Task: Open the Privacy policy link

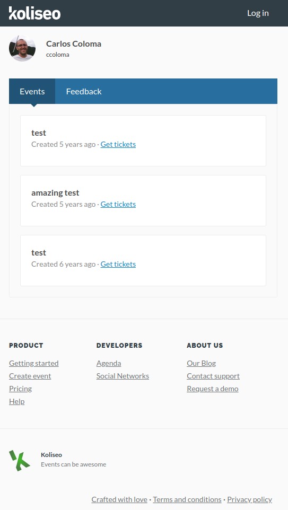Action: (250, 499)
